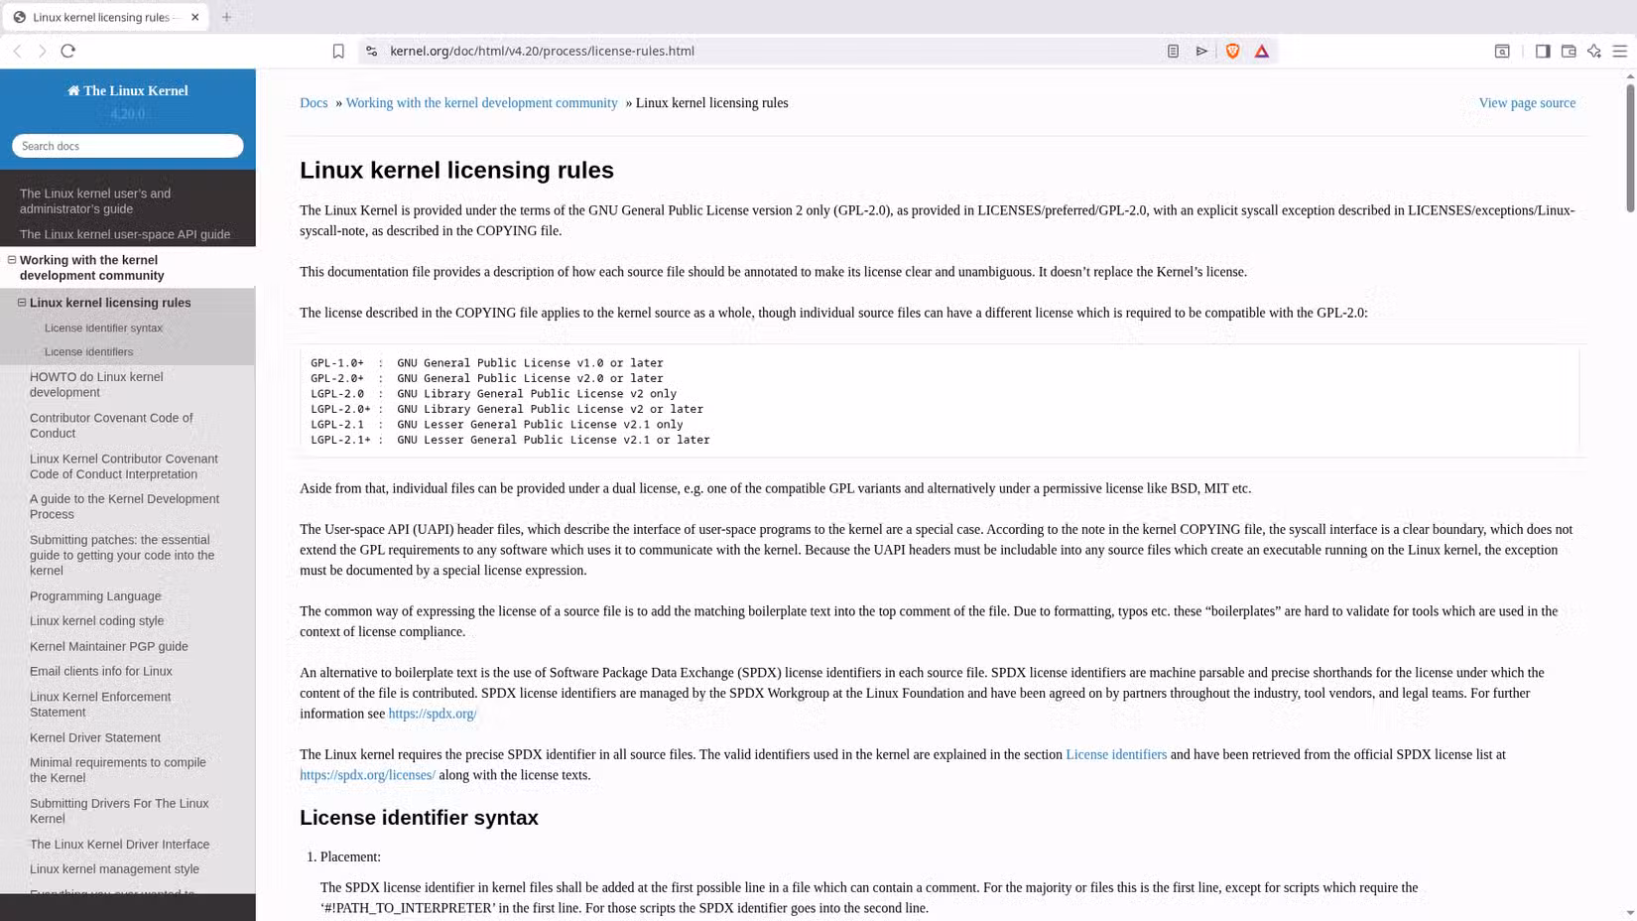Close the Linux kernel licensing rules tab
Image resolution: width=1637 pixels, height=921 pixels.
pos(195,17)
